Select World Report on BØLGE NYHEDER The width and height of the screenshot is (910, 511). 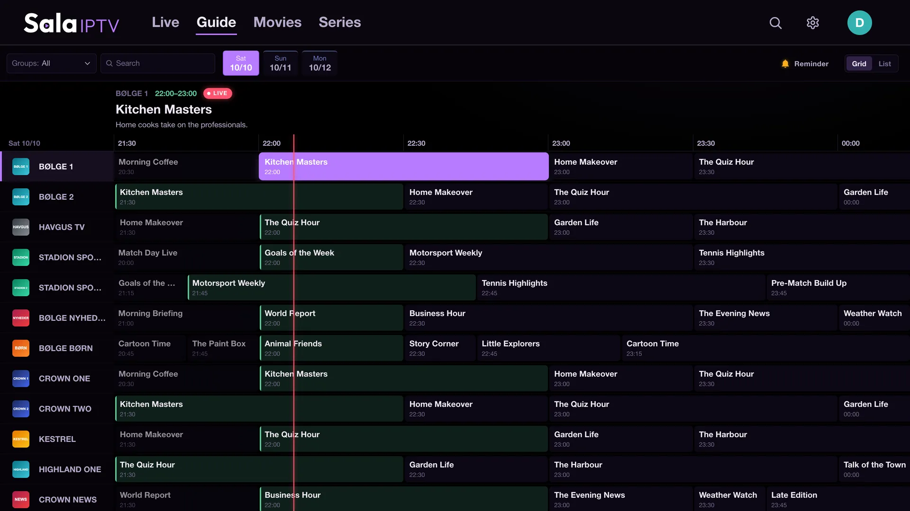(331, 318)
